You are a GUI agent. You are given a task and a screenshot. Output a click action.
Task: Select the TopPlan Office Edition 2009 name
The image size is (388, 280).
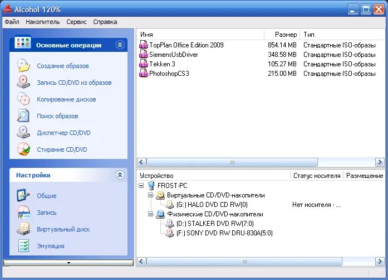point(186,45)
